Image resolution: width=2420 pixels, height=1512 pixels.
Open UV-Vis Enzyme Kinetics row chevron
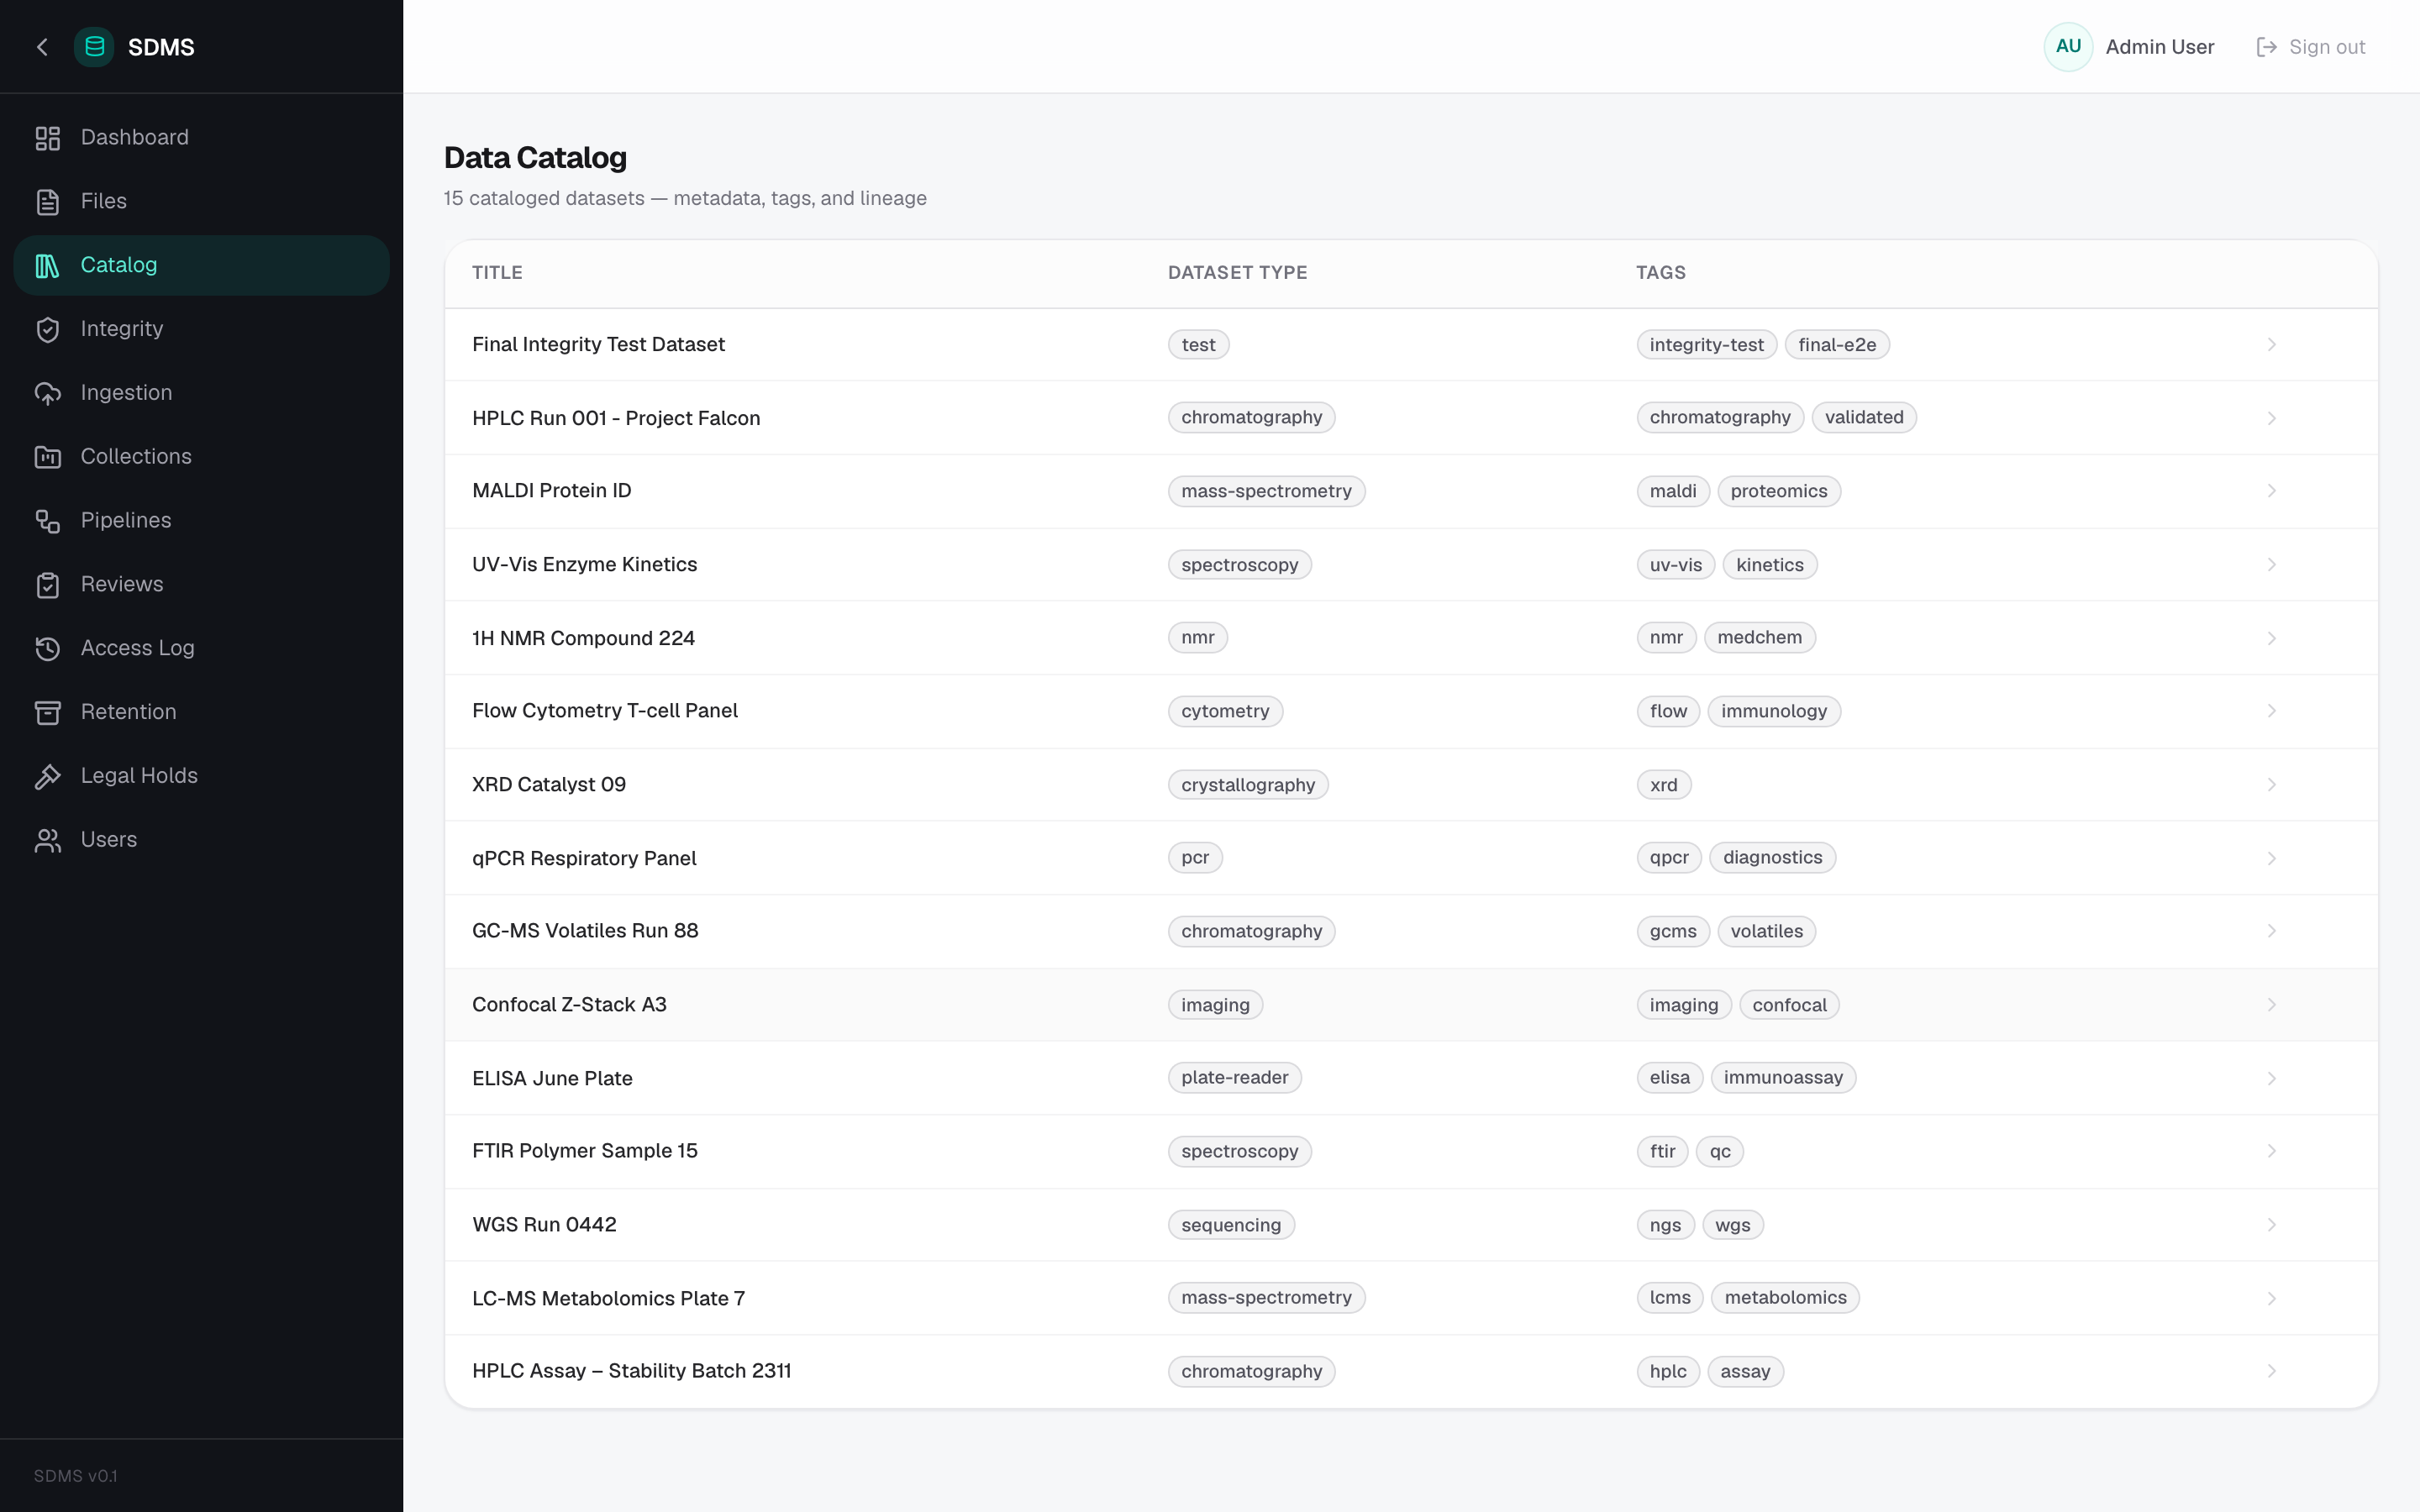[x=2271, y=565]
